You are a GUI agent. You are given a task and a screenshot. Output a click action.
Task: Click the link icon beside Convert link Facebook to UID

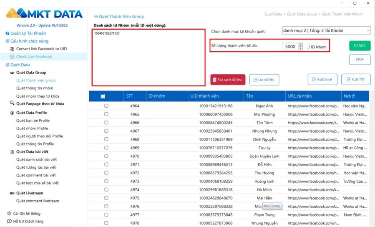coord(12,49)
